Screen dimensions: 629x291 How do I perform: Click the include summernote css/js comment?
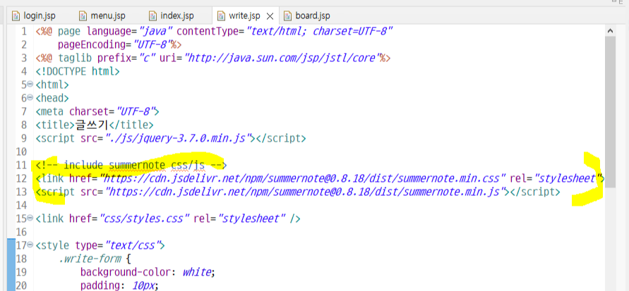131,165
